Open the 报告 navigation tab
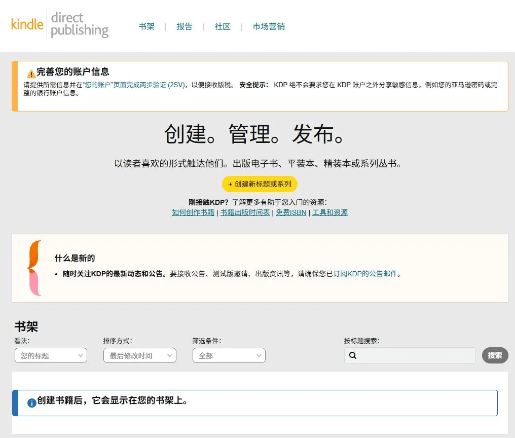 tap(185, 26)
